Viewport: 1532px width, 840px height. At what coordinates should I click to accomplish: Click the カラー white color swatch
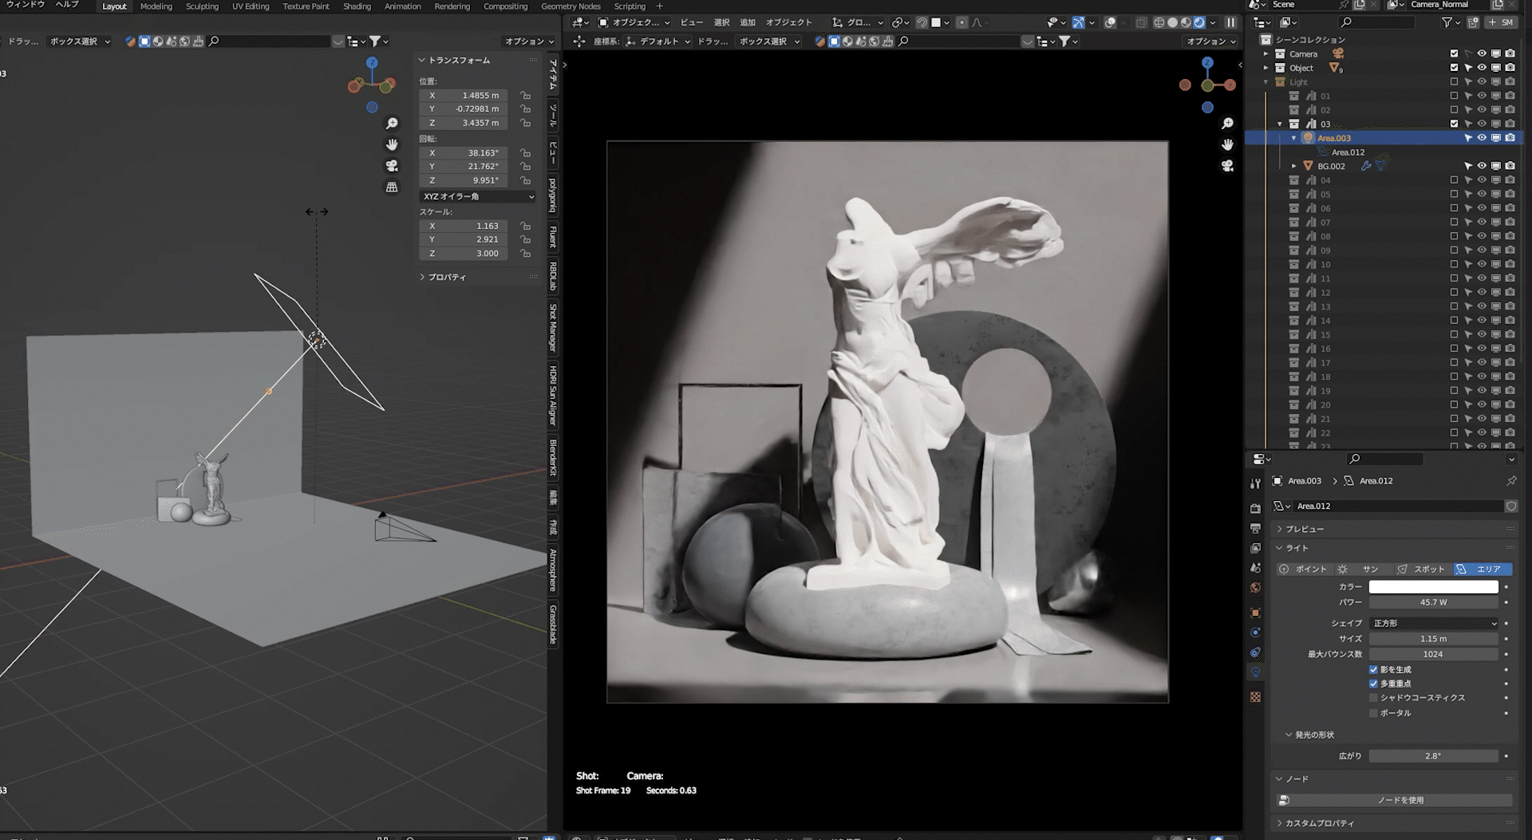click(1434, 587)
